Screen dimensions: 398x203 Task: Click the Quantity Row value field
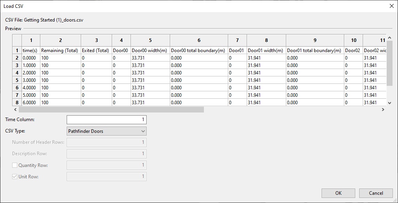point(107,165)
